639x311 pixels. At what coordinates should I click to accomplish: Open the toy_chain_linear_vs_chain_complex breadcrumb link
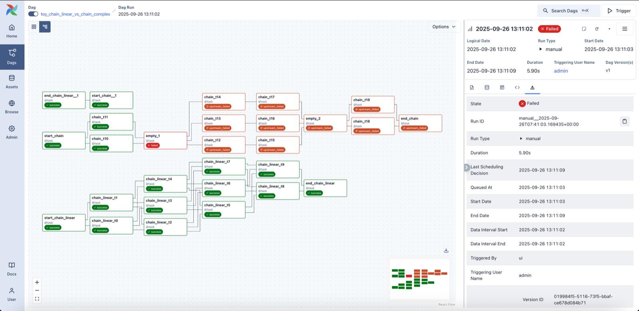(x=75, y=14)
